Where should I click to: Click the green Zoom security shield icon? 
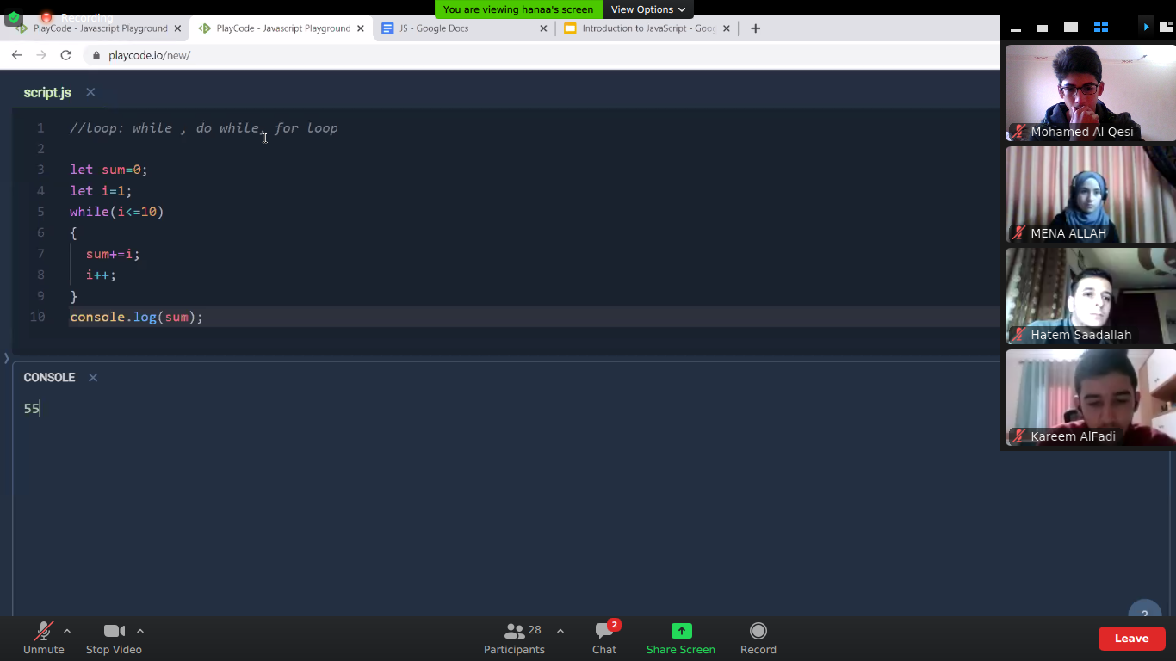13,17
